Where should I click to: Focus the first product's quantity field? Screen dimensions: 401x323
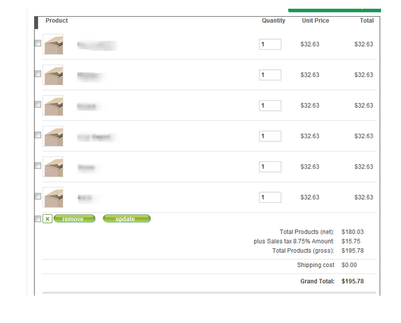point(270,44)
